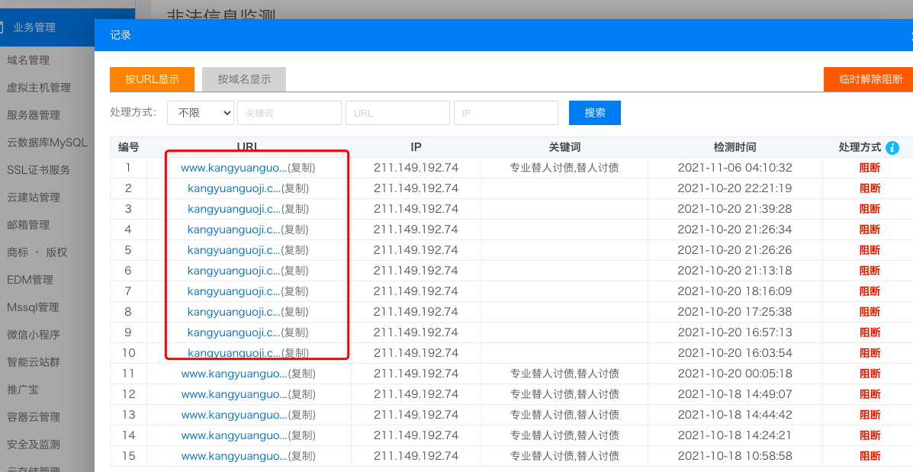Go to 云数据库MySQL in sidebar
913x472 pixels.
pyautogui.click(x=47, y=143)
